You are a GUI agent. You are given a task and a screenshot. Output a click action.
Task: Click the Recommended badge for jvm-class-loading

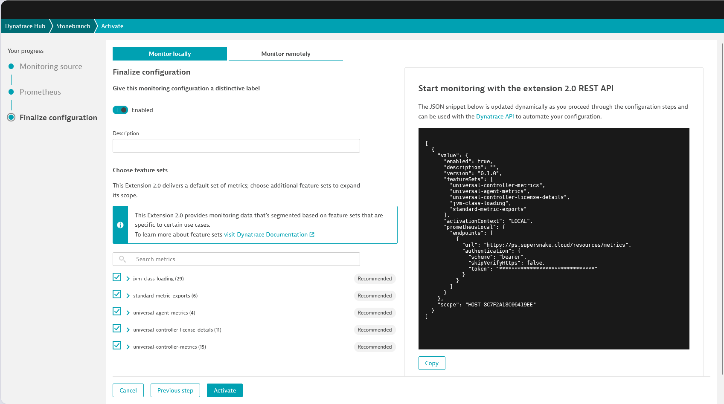tap(375, 279)
